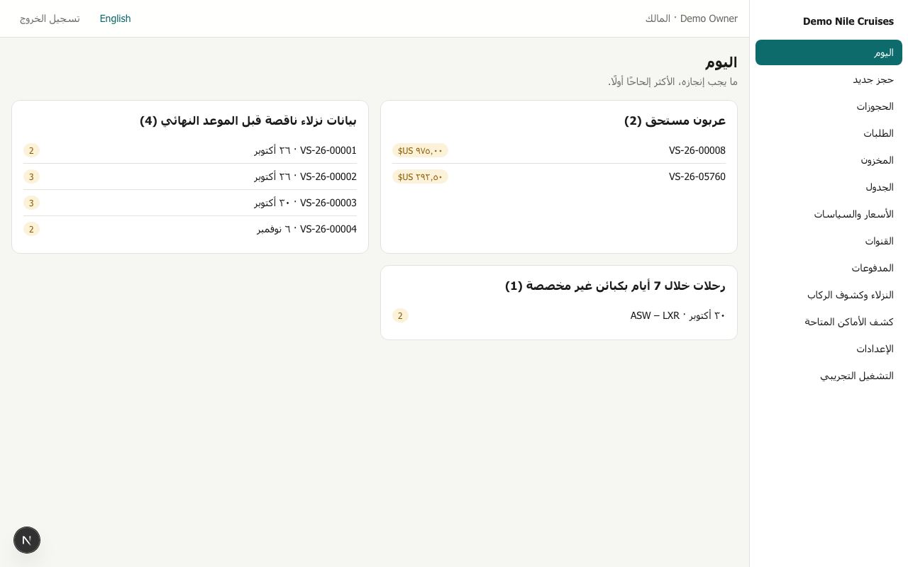The width and height of the screenshot is (908, 567).
Task: Open الجدول sidebar item
Action: tap(829, 187)
